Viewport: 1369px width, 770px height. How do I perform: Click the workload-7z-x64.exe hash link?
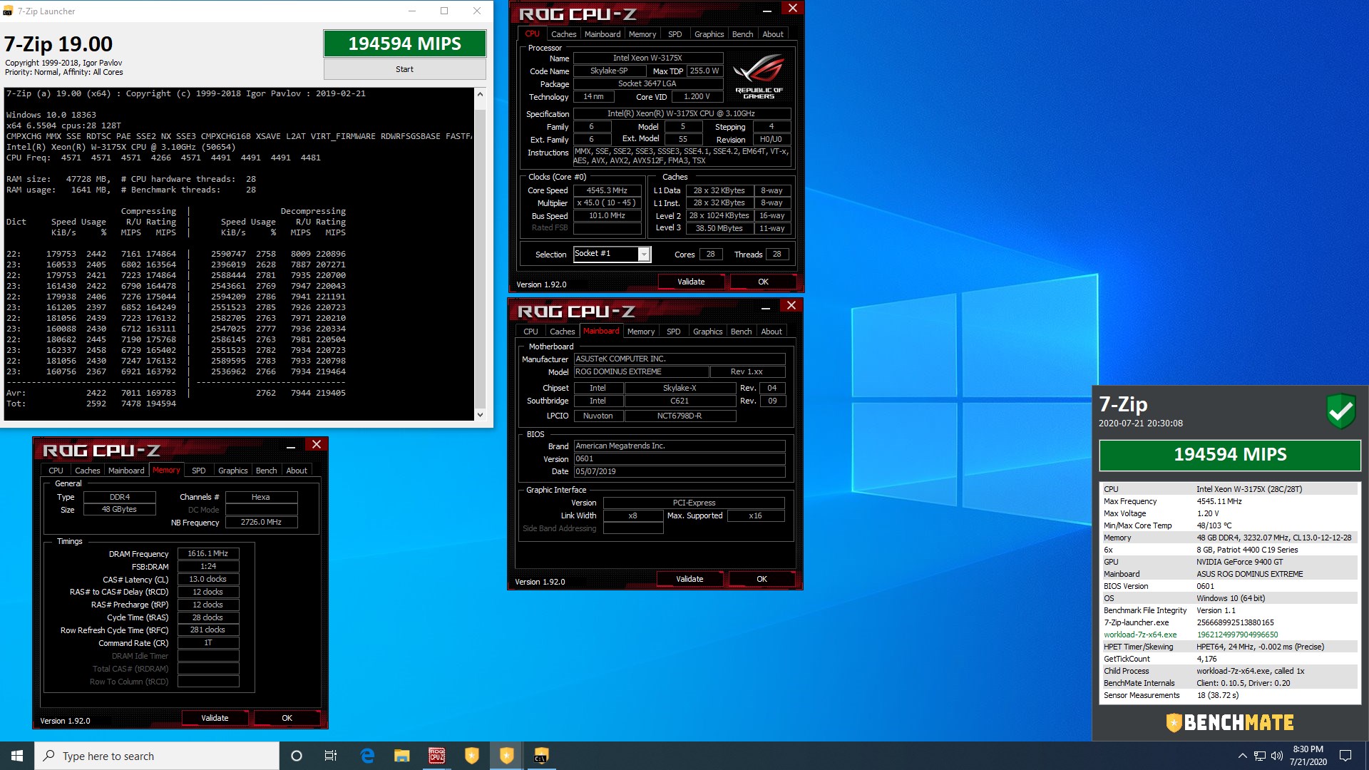tap(1237, 635)
